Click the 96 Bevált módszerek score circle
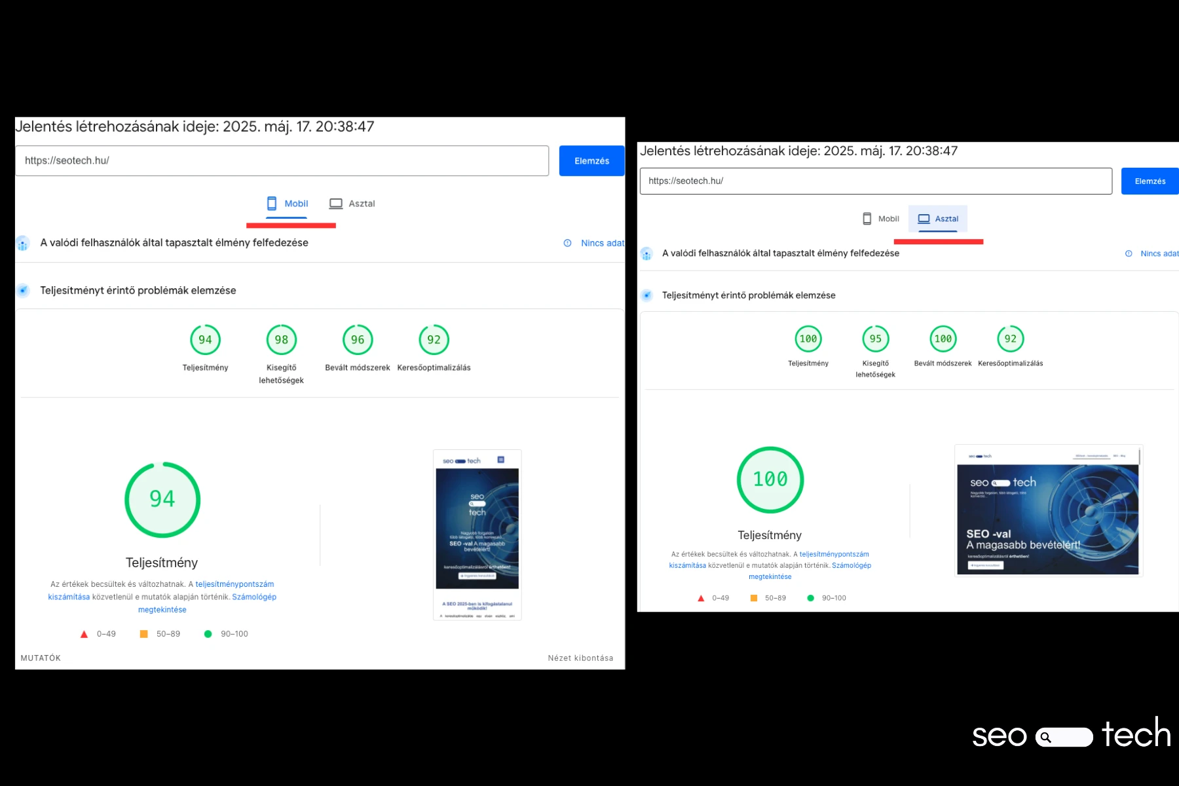The image size is (1179, 786). 358,340
